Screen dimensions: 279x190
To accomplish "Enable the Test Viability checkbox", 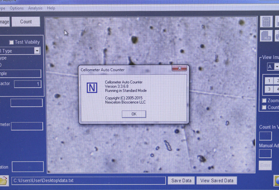I will (x=12, y=42).
